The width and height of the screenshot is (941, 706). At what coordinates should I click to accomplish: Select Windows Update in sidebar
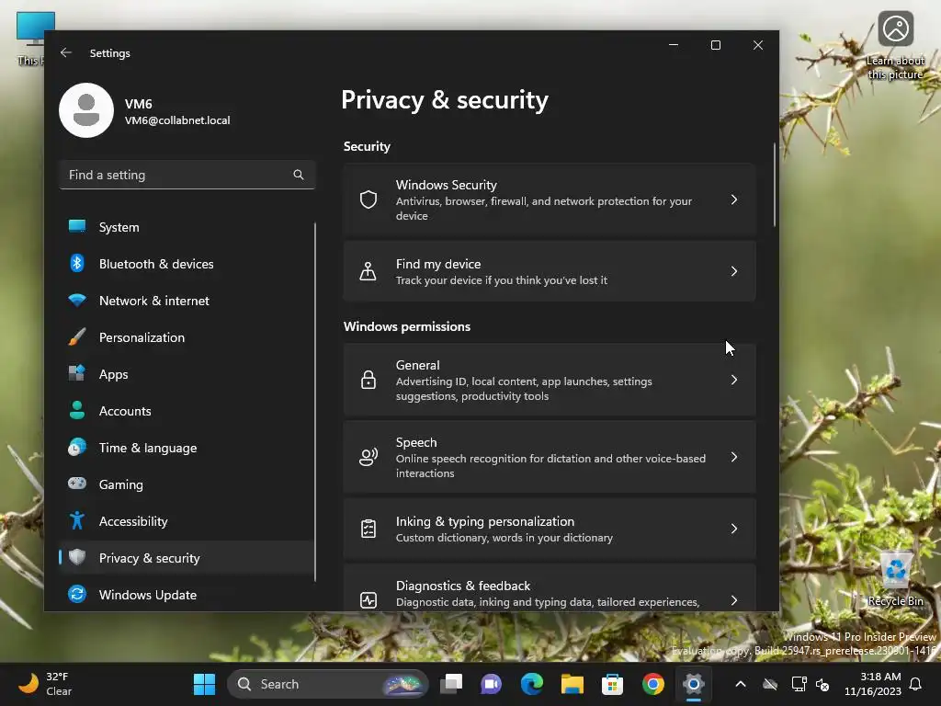click(186, 595)
